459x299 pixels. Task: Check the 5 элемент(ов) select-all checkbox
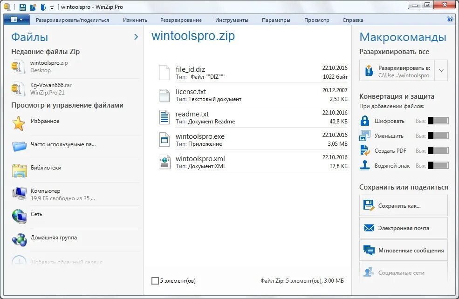coord(155,281)
